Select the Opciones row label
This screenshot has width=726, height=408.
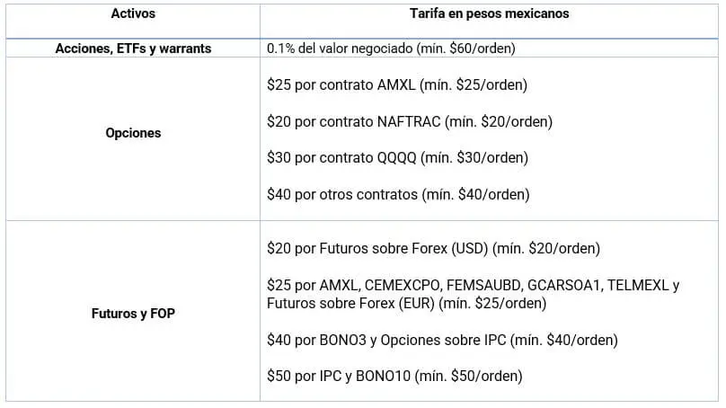click(133, 133)
